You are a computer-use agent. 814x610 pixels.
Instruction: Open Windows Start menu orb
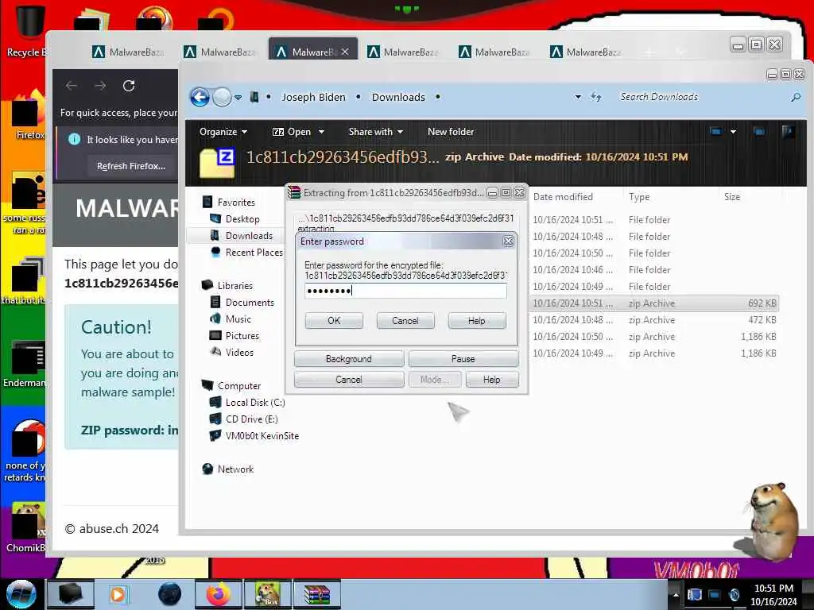(x=21, y=594)
